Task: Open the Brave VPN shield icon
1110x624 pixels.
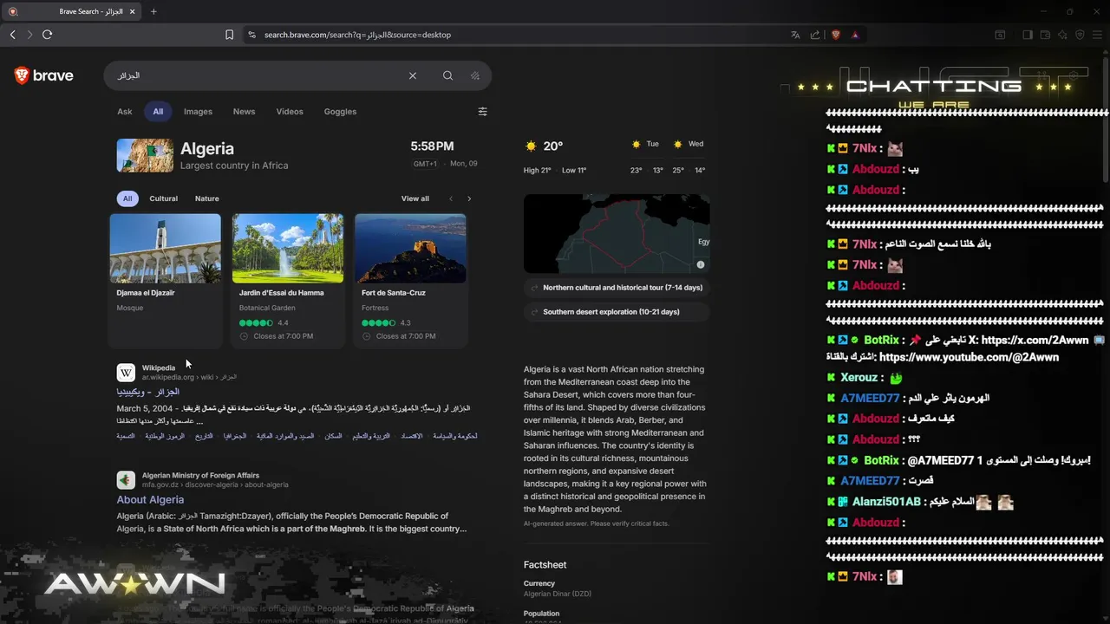Action: [1080, 35]
